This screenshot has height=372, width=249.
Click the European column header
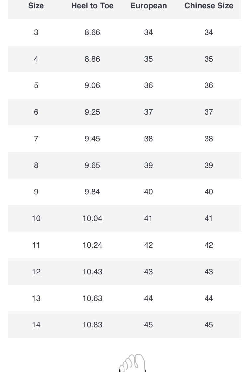click(x=148, y=6)
